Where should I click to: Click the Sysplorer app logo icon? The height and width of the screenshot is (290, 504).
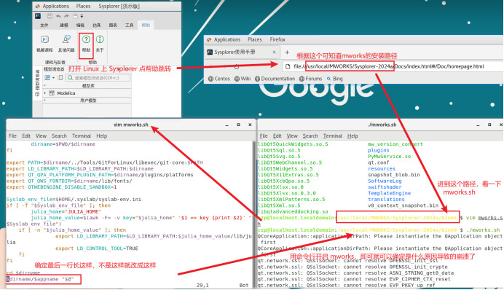(x=38, y=16)
